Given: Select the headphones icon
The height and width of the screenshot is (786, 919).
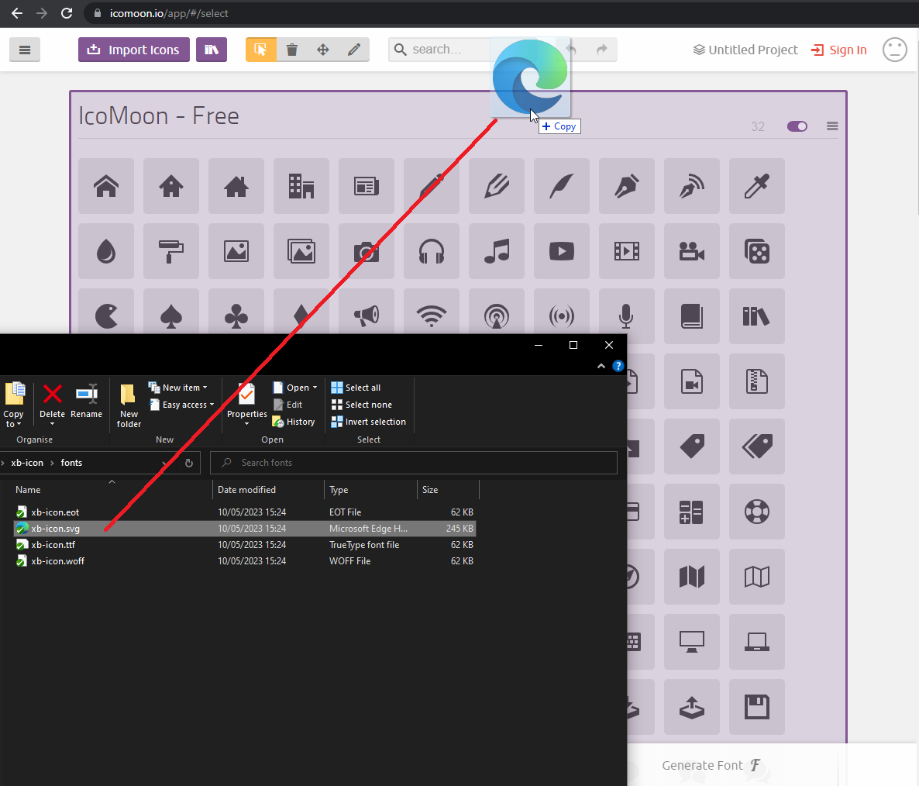Looking at the screenshot, I should pos(432,251).
